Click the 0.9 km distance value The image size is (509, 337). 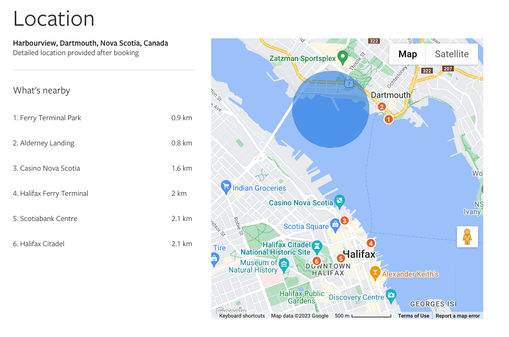click(182, 118)
